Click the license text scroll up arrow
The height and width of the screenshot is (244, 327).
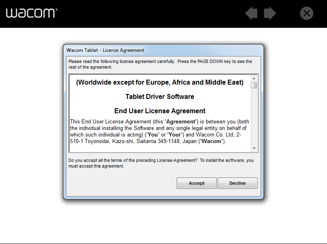(x=254, y=78)
